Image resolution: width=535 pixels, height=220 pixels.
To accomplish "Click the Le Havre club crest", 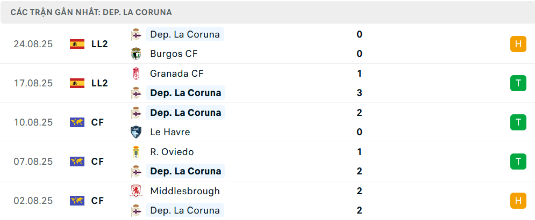I will (136, 132).
